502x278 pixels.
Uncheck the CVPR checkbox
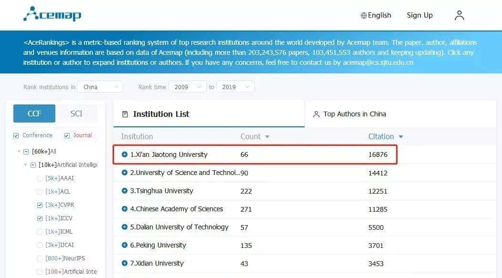click(x=40, y=205)
